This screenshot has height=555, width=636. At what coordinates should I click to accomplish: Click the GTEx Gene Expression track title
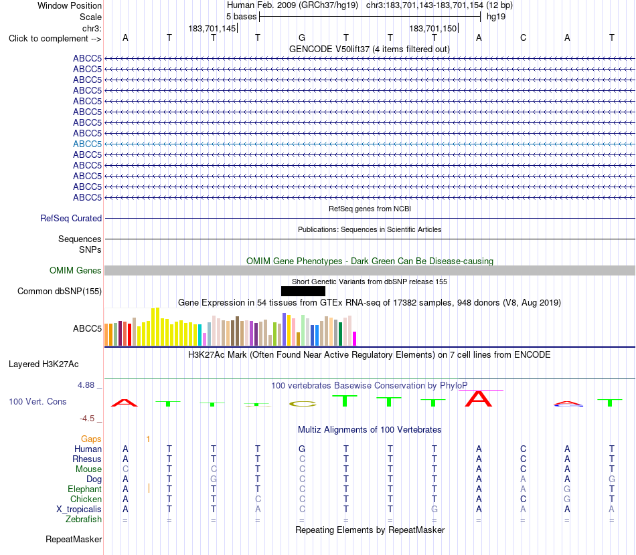coord(370,303)
